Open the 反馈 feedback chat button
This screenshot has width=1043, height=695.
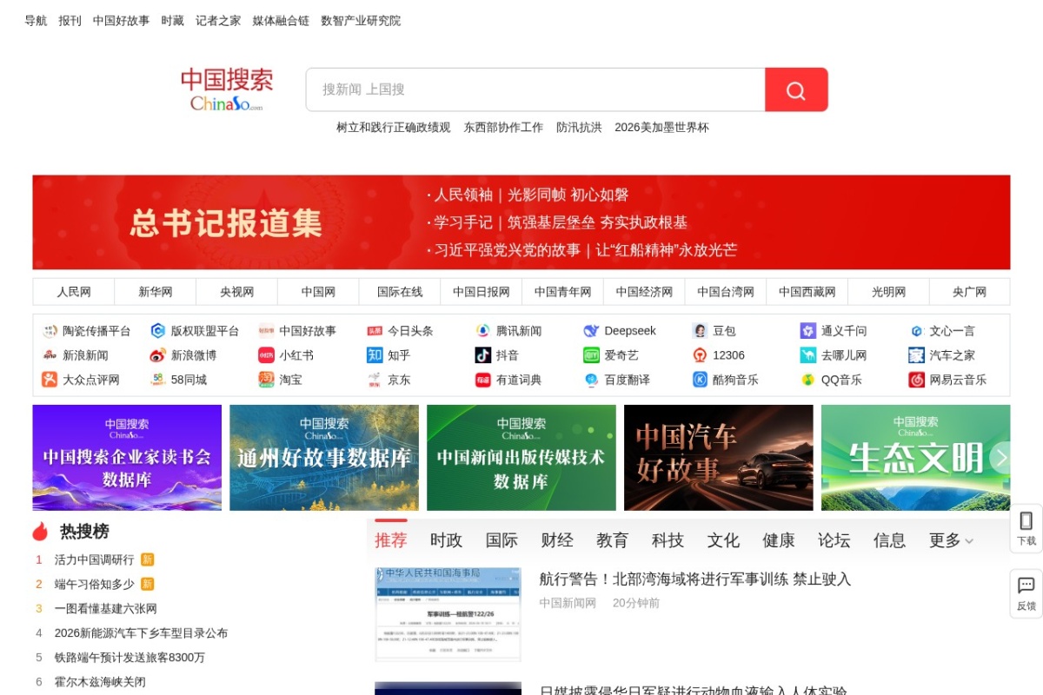[1026, 593]
